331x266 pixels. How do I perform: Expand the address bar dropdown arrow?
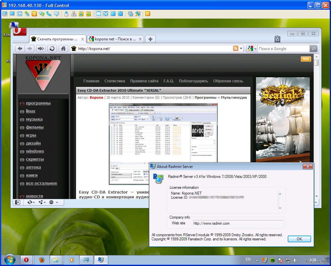[x=241, y=48]
